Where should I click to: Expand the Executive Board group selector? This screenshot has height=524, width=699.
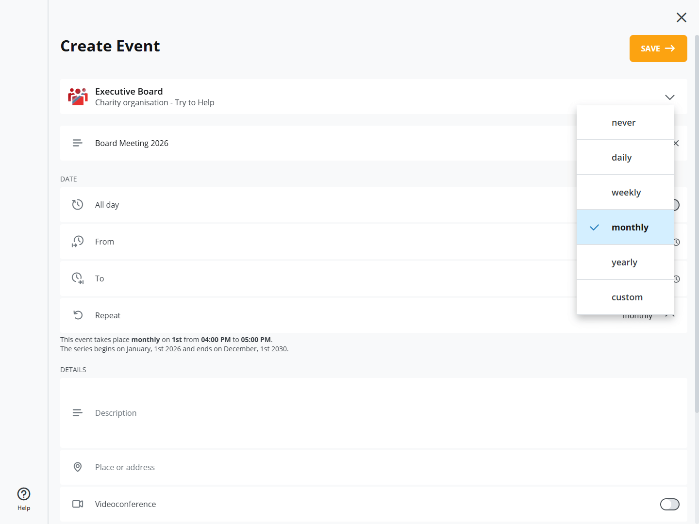(669, 97)
